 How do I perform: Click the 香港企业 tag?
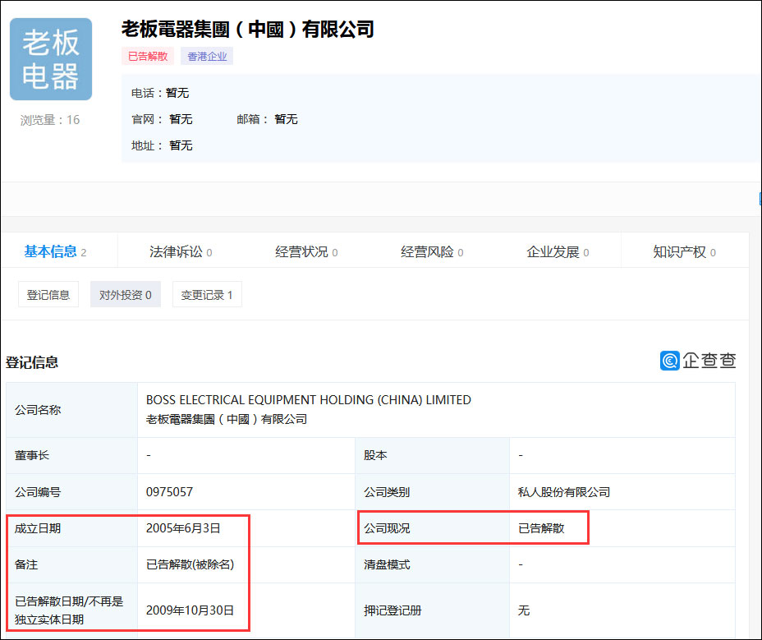(x=207, y=57)
